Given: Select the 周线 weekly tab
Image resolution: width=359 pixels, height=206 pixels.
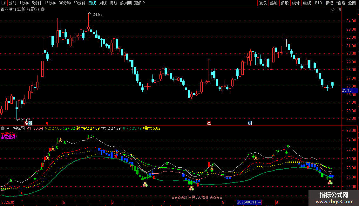Looking at the screenshot, I should click(103, 3).
